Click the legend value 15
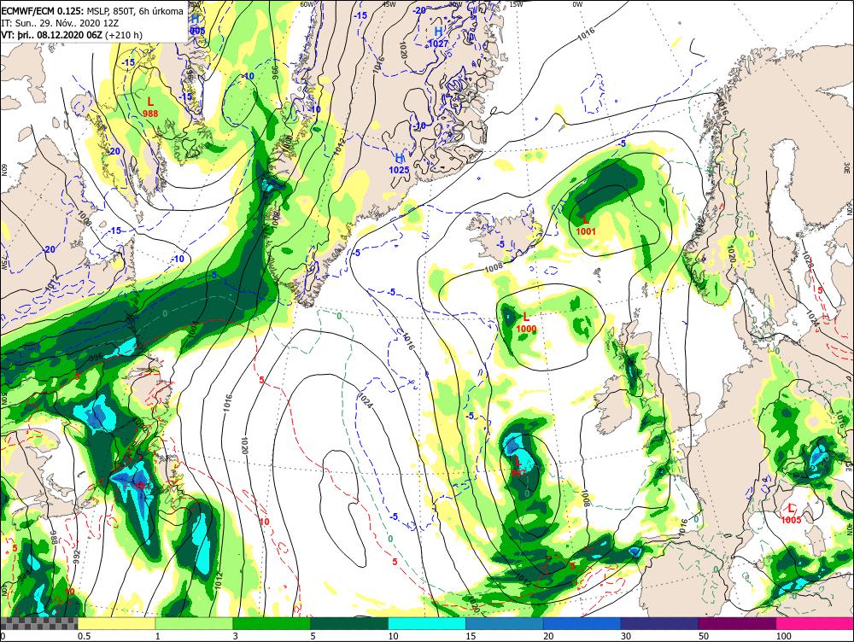The image size is (854, 642). click(471, 636)
